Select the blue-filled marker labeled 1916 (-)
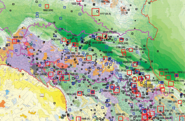The width and height of the screenshot is (185, 121). pyautogui.click(x=176, y=76)
